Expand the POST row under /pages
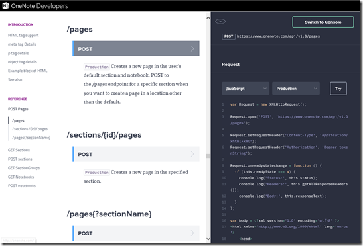 point(136,48)
